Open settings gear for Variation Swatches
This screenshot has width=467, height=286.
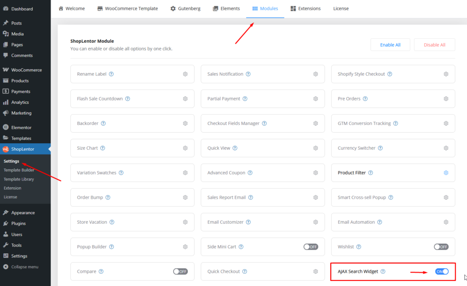point(185,172)
